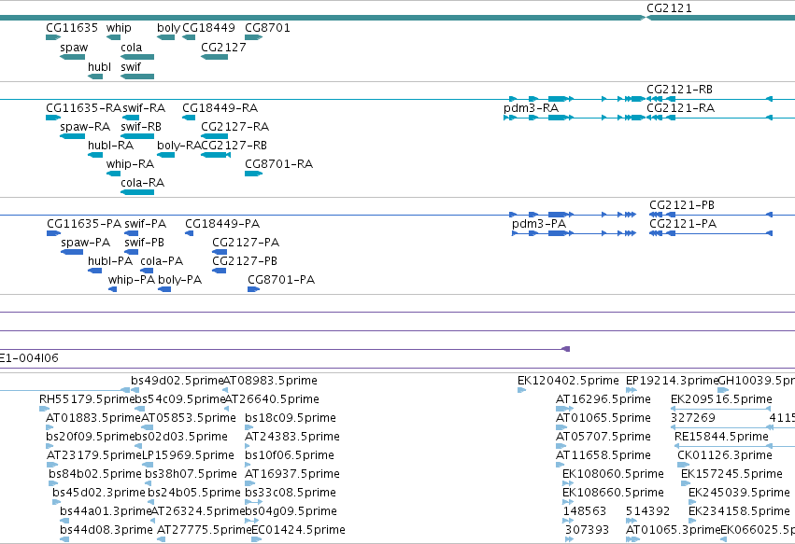Select the CG8701 gene arrow

click(253, 37)
